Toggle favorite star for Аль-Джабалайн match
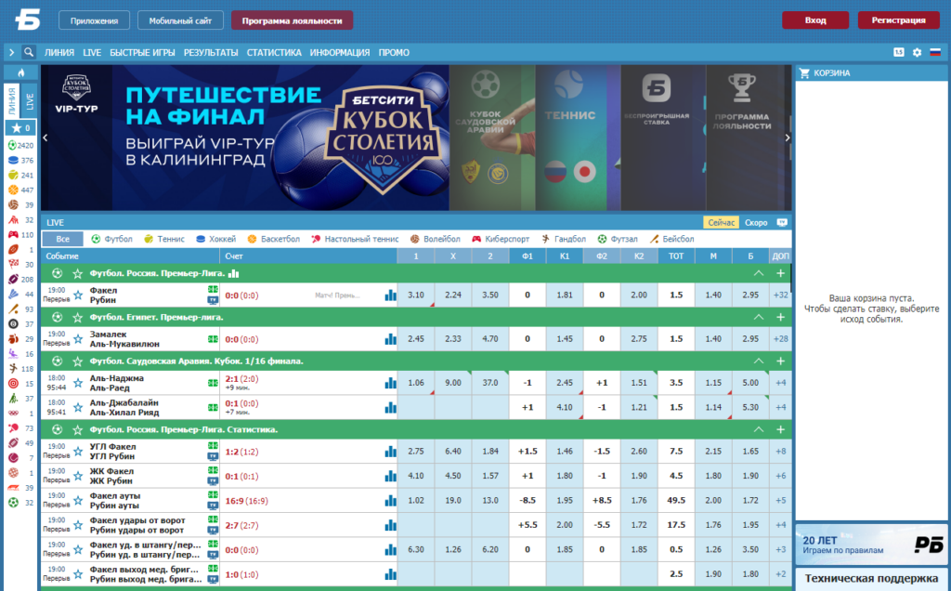This screenshot has width=951, height=591. [78, 407]
